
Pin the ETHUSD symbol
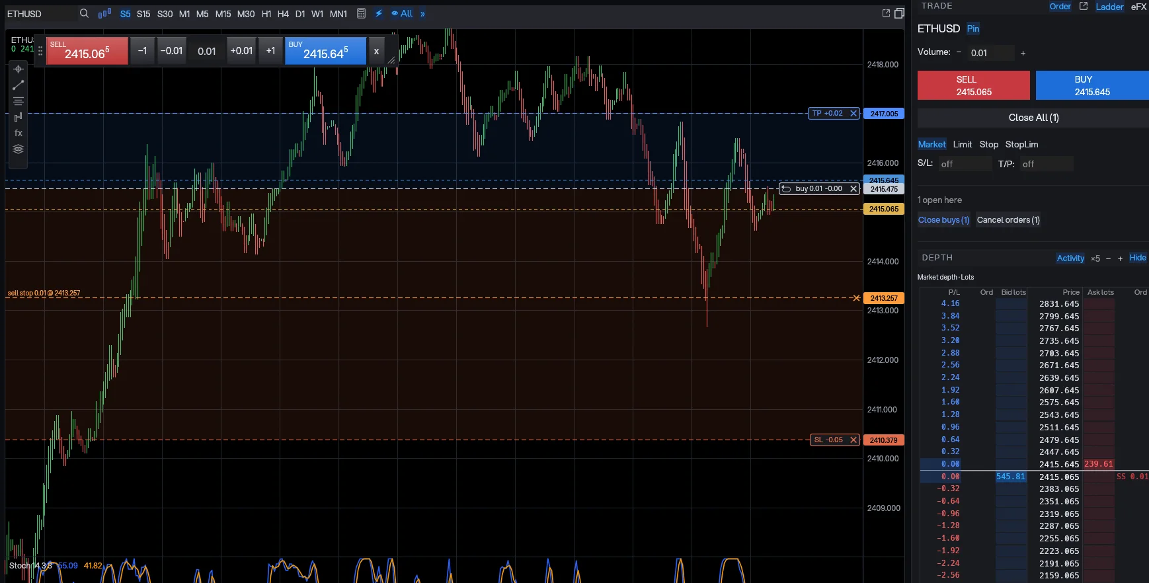click(x=973, y=28)
